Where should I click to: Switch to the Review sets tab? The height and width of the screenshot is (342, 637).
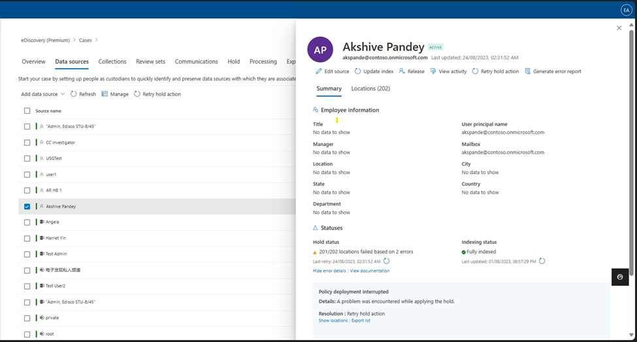(150, 61)
